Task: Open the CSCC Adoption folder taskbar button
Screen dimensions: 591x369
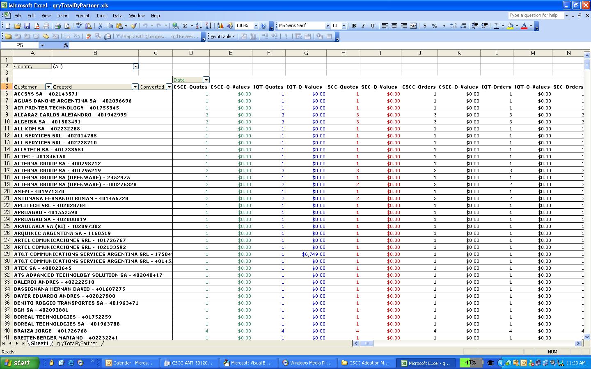Action: (x=366, y=363)
